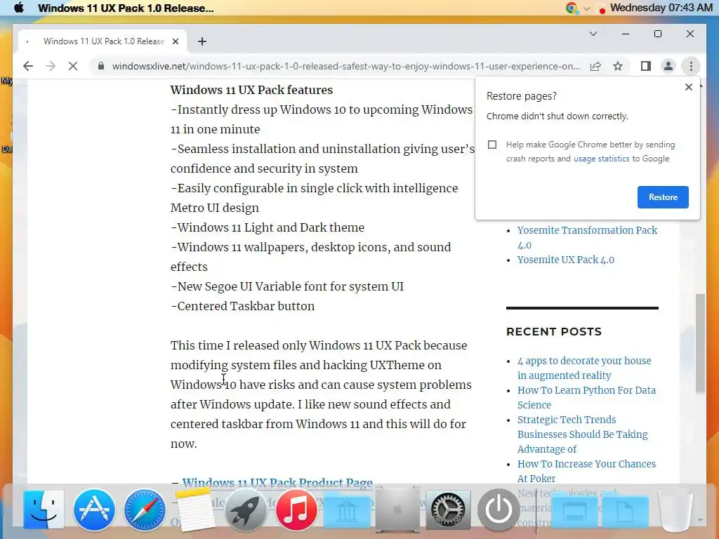Click the '-Windows 11 Light and Dark theme' line
The image size is (719, 539).
pos(268,227)
